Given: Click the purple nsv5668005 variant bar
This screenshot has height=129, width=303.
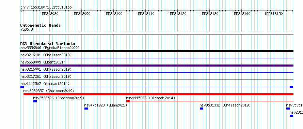Looking at the screenshot, I should point(157,66).
